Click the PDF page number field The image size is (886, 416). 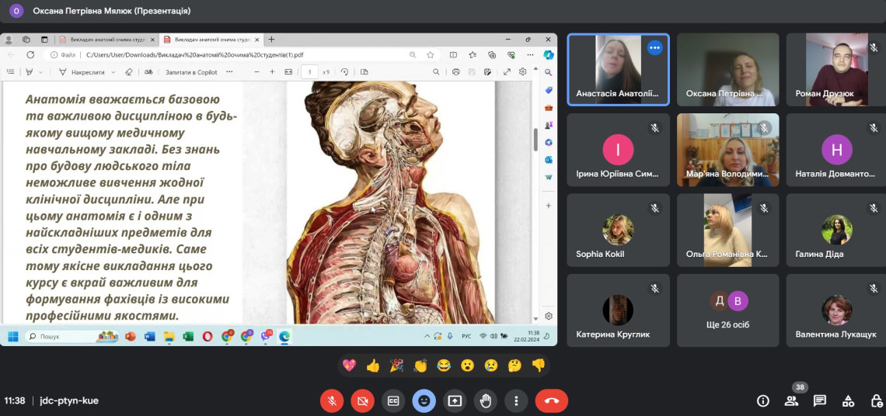point(309,72)
